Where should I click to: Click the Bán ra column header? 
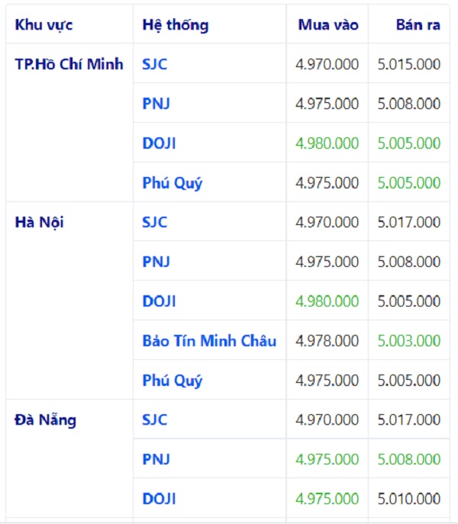[418, 25]
